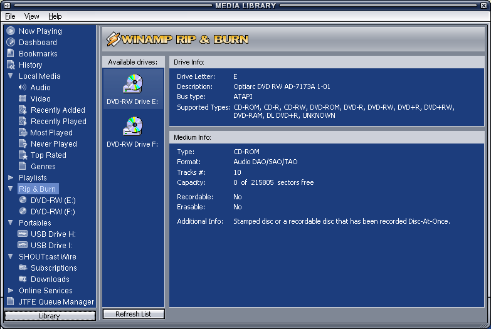Close the Media Library window

[483, 5]
